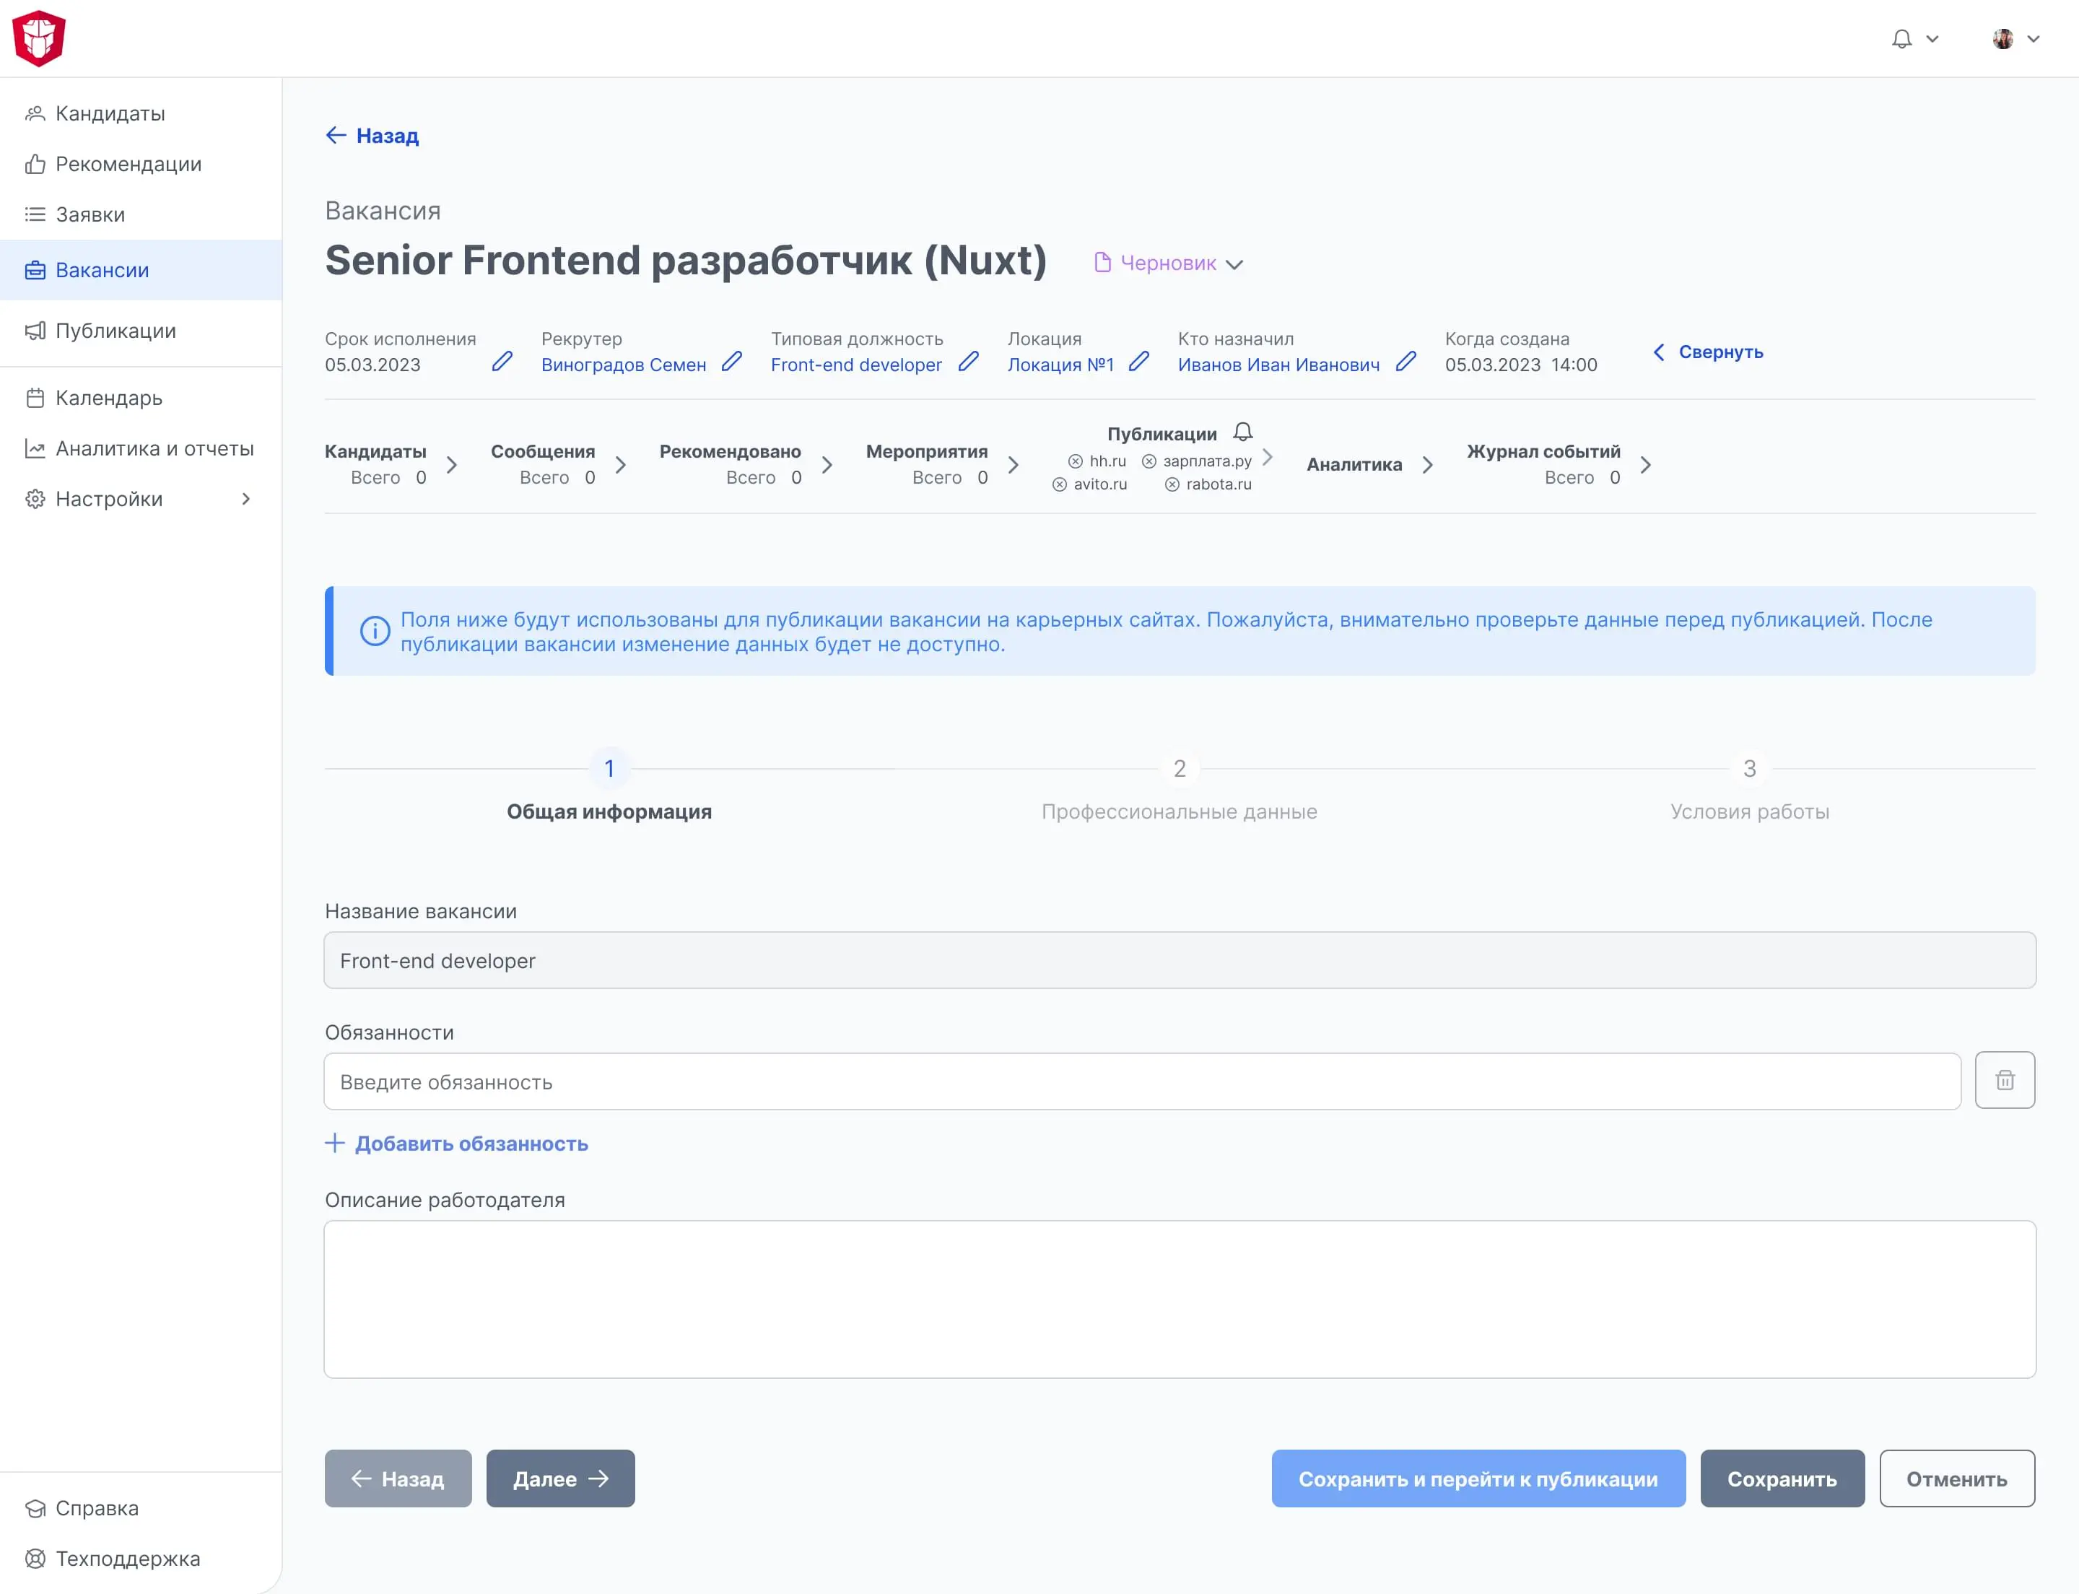Expand the Настройки sidebar submenu
Viewport: 2079px width, 1594px height.
coord(245,499)
